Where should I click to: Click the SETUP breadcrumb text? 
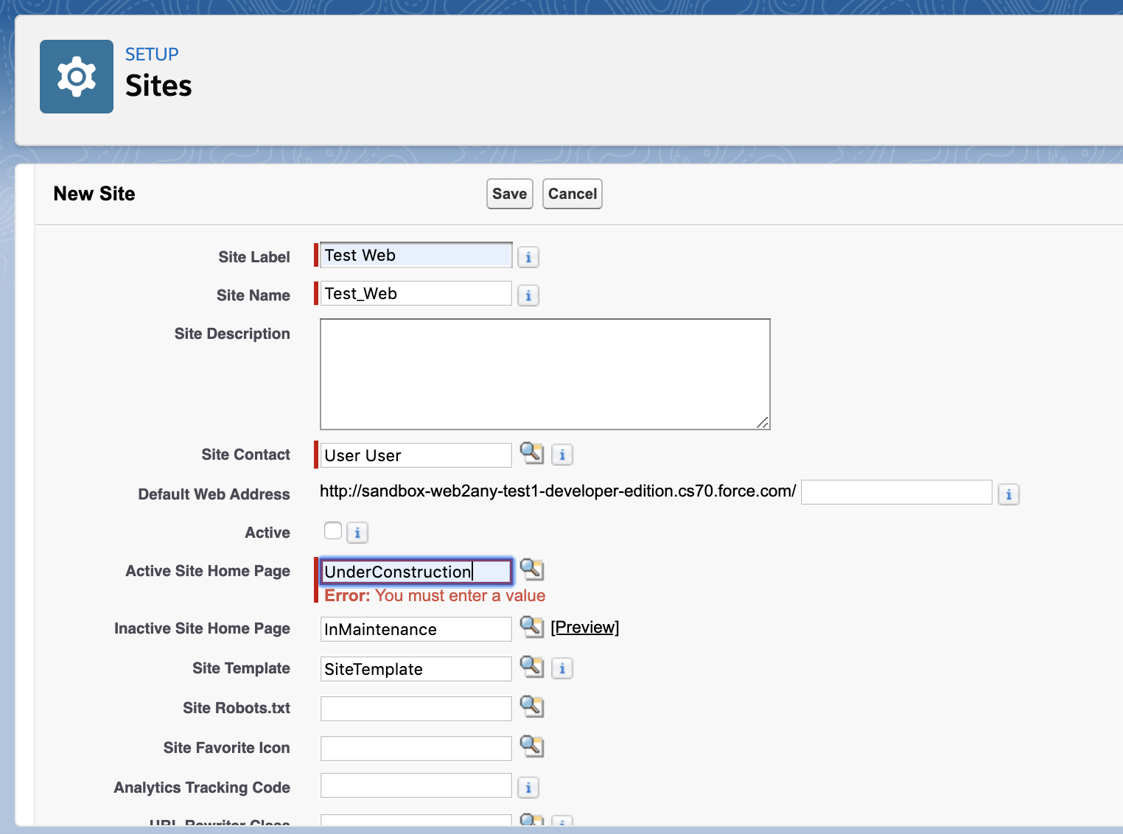click(152, 55)
